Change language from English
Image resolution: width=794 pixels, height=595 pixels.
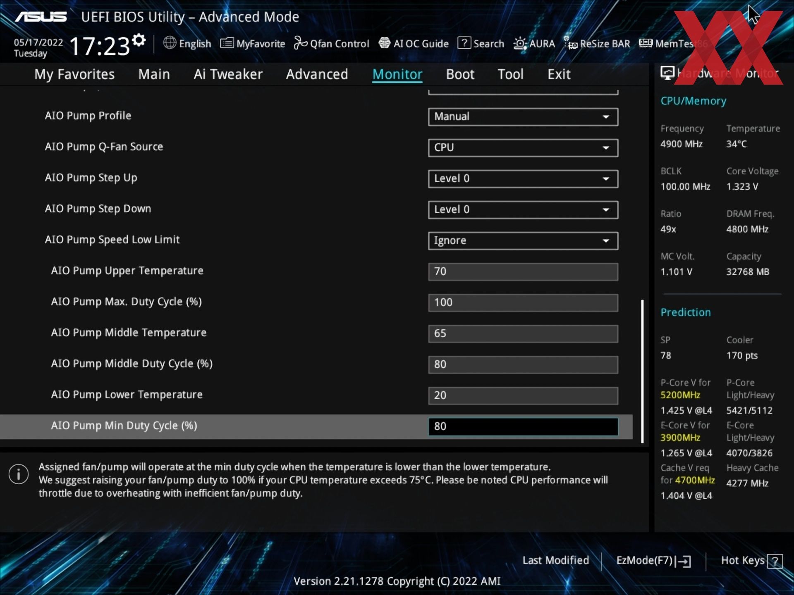pos(187,43)
